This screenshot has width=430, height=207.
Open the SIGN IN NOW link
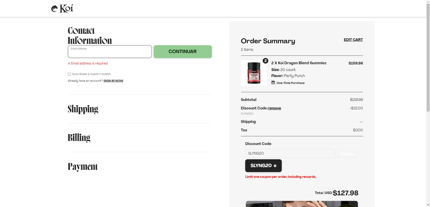coord(113,81)
